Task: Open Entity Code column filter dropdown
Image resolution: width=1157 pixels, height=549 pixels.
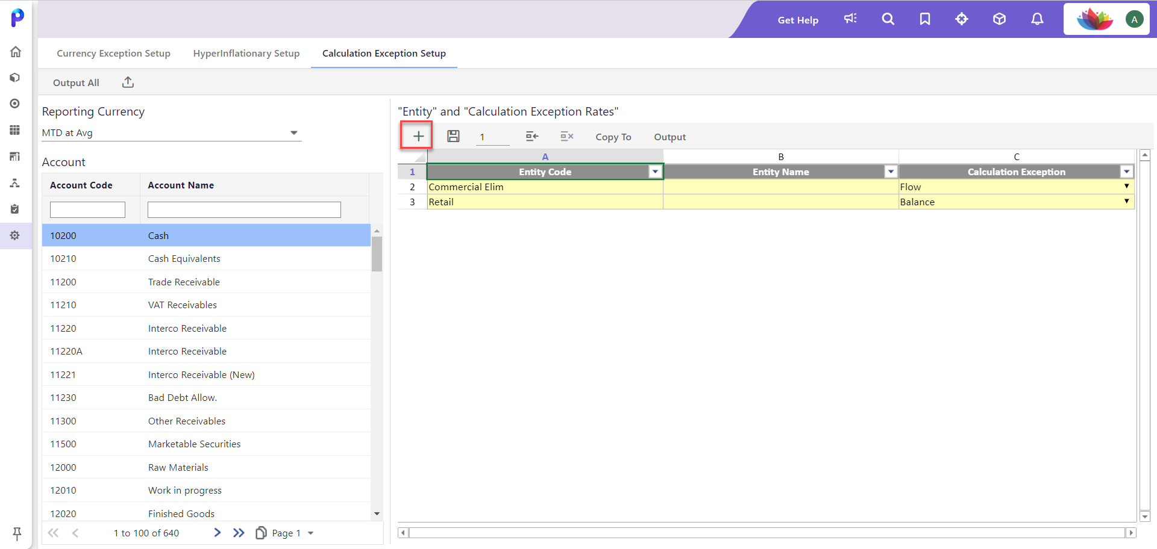Action: point(655,172)
